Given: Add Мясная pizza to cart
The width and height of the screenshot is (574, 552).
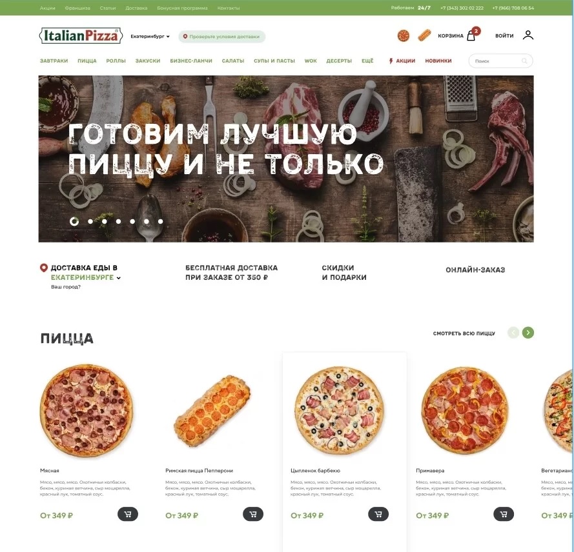Looking at the screenshot, I should click(x=128, y=514).
